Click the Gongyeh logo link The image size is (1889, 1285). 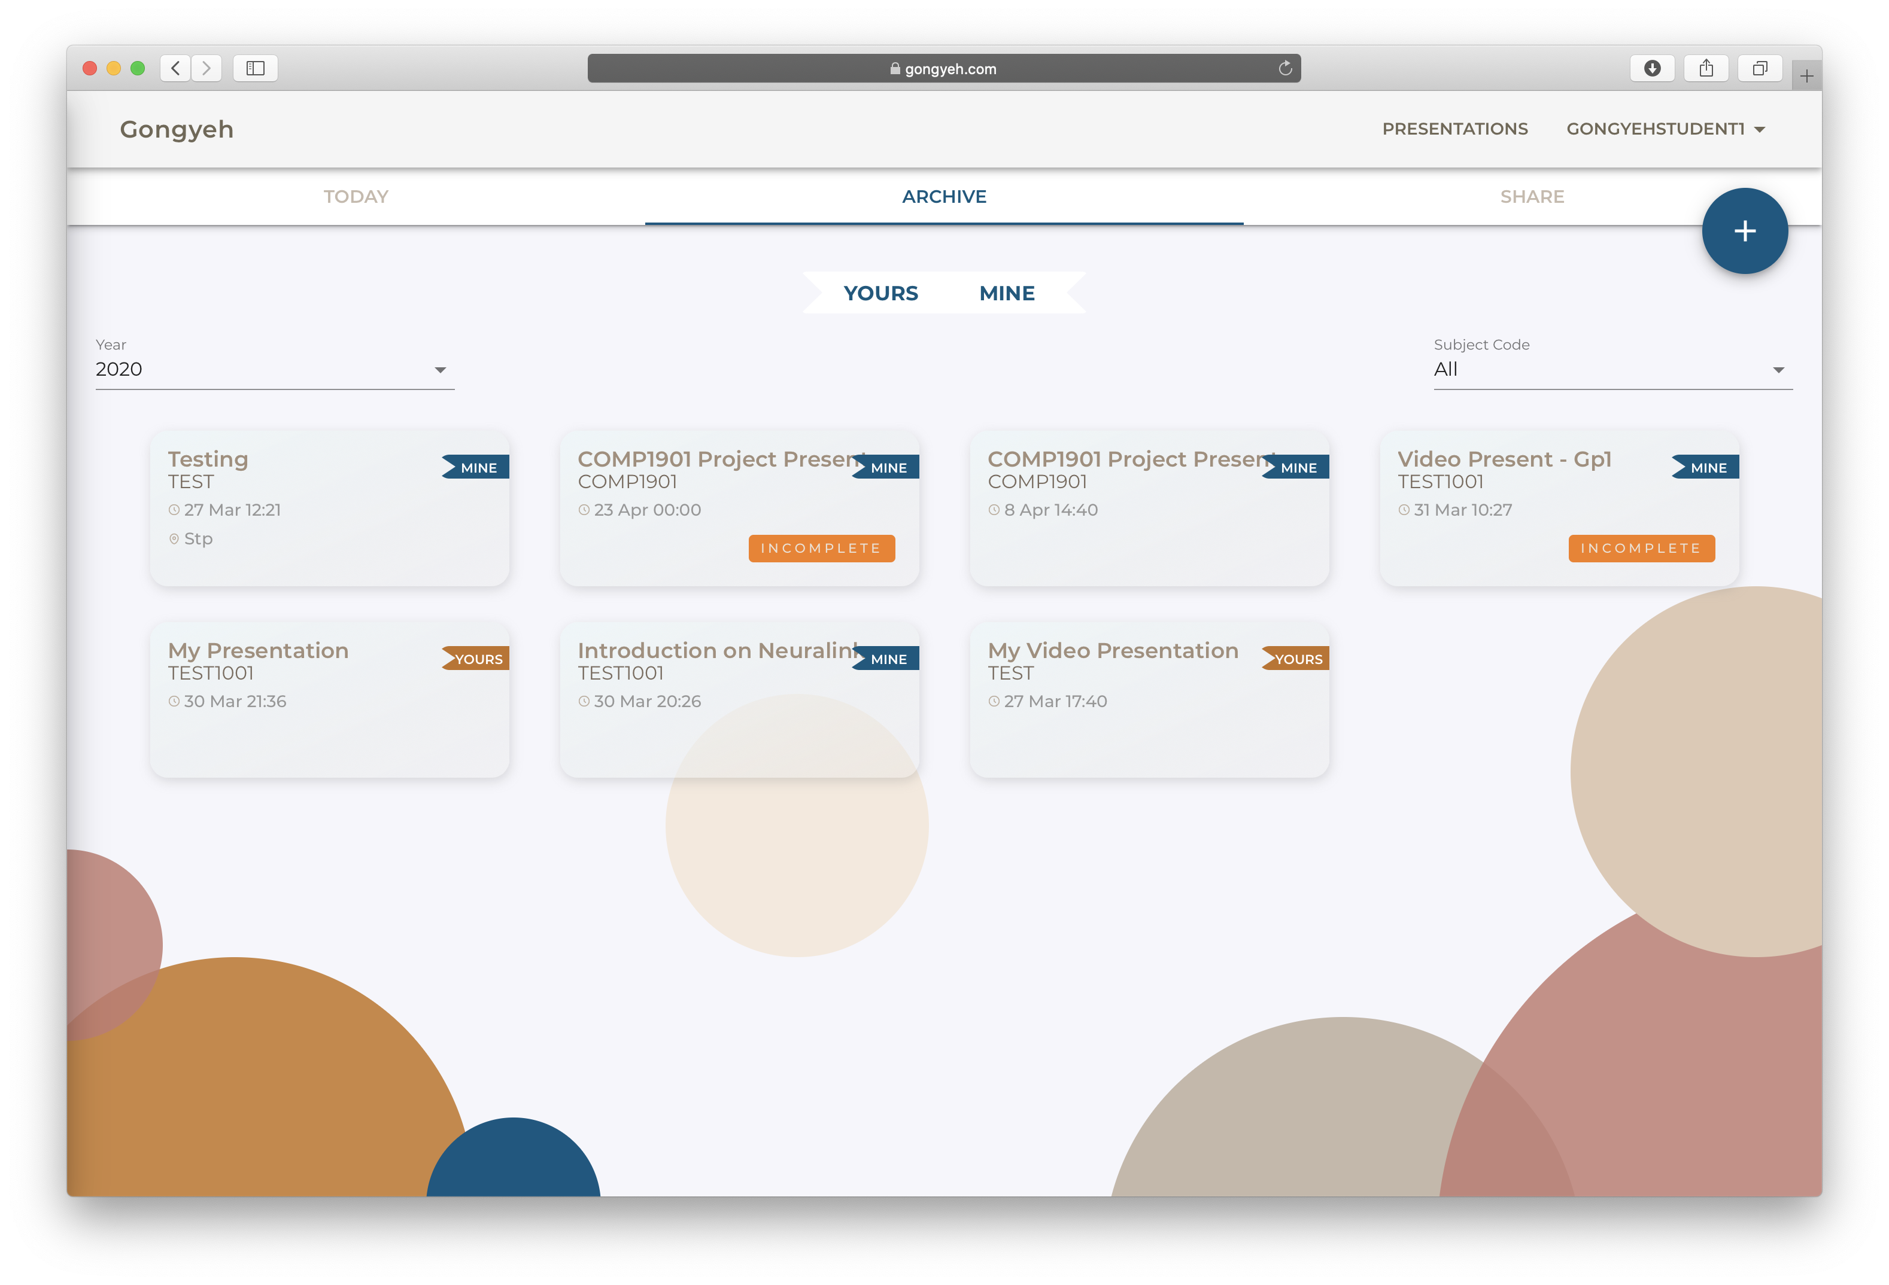[x=177, y=129]
